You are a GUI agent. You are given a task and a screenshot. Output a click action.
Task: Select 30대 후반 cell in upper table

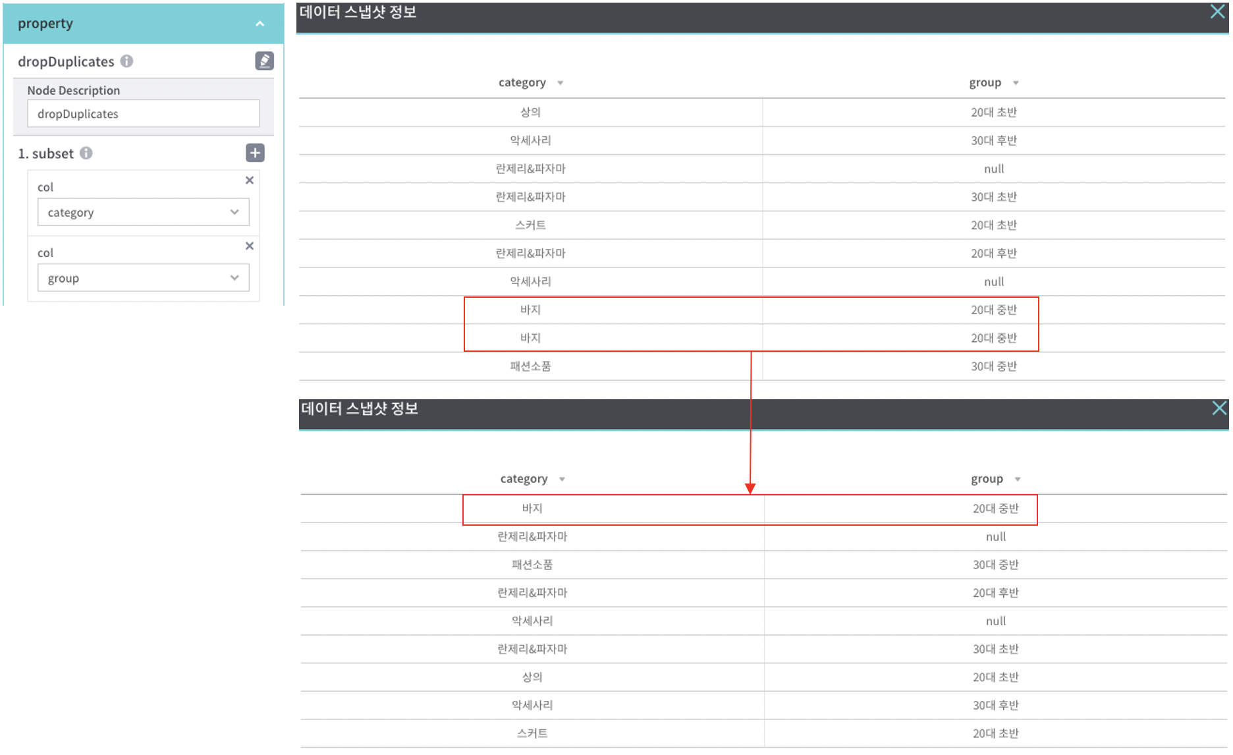[994, 141]
